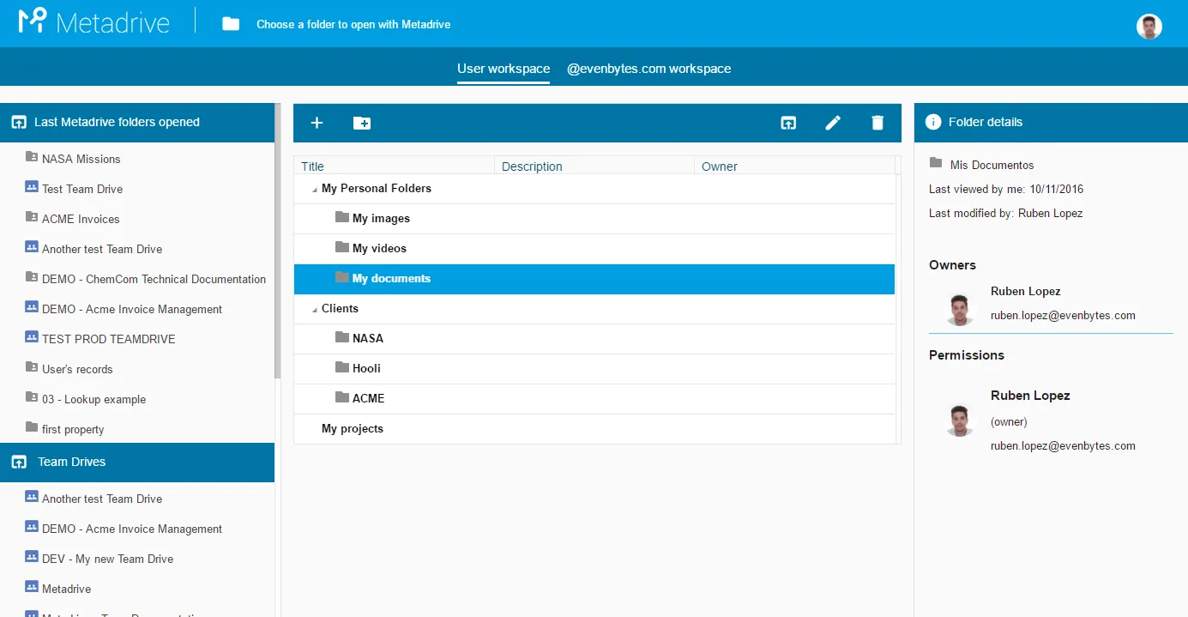The image size is (1188, 617).
Task: Click the Last Metadrive folders opened header icon
Action: (x=19, y=123)
